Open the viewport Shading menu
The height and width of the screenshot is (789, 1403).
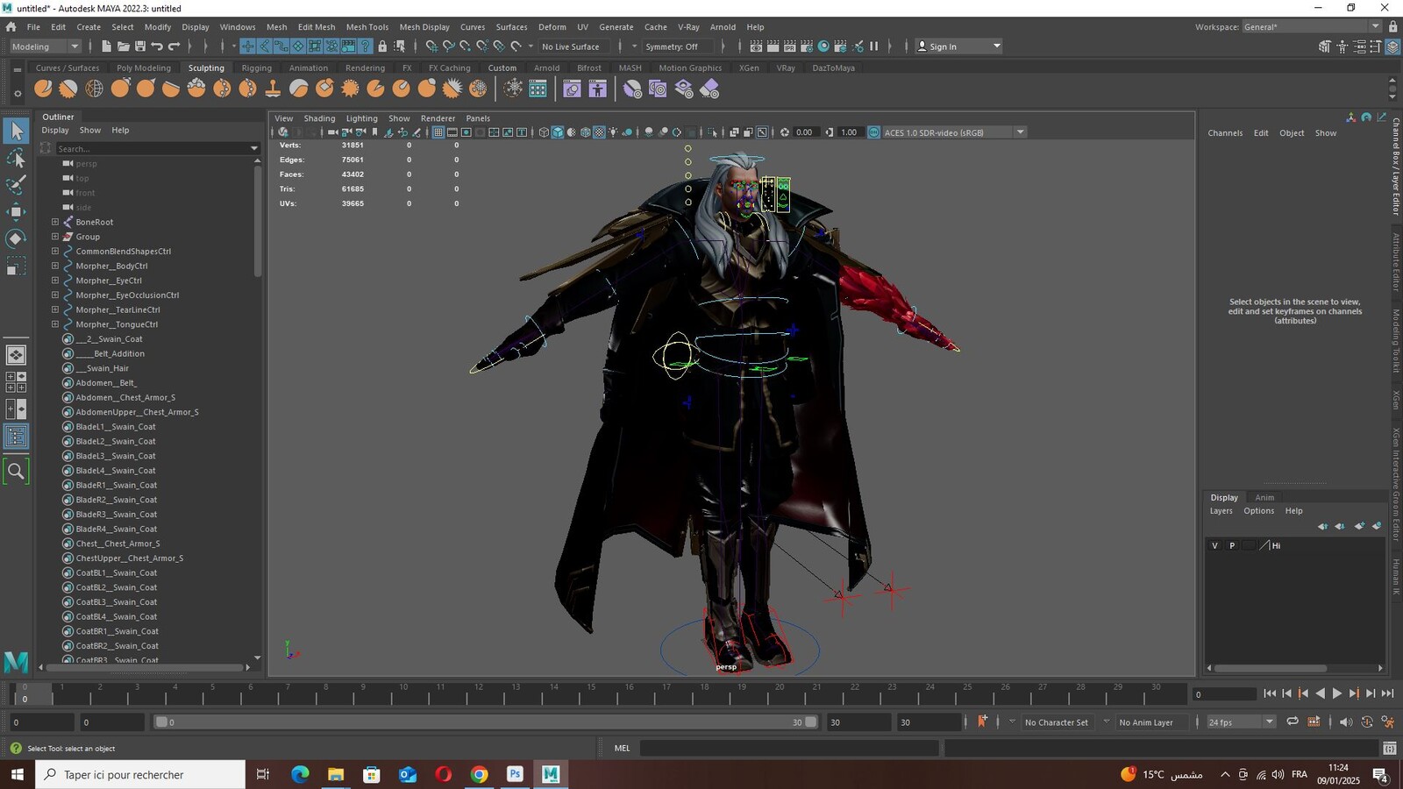tap(319, 118)
